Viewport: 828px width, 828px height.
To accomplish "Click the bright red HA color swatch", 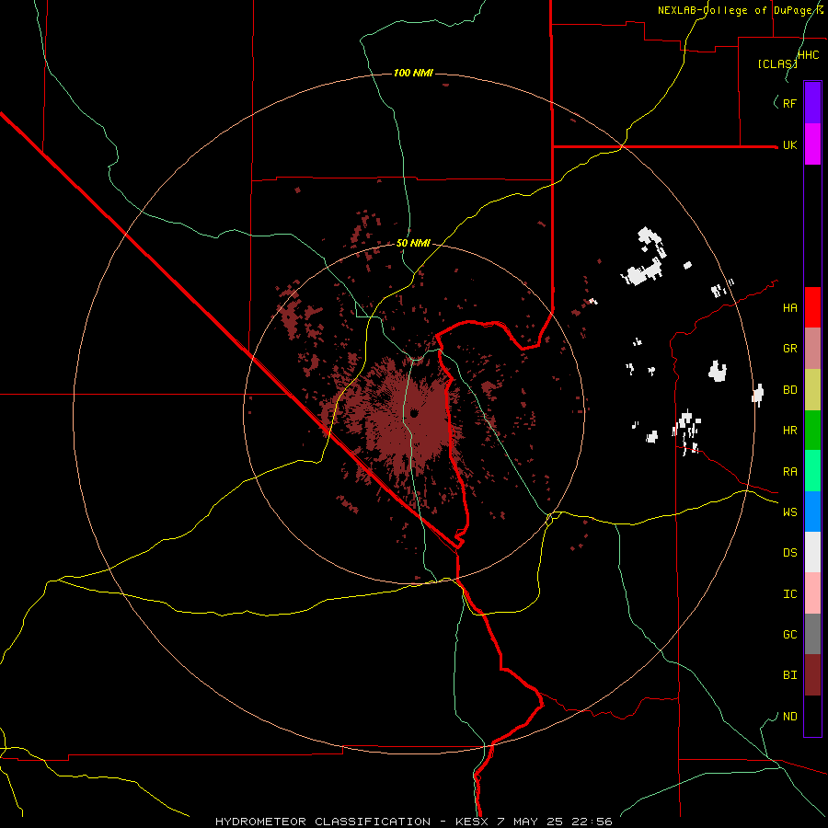I will pyautogui.click(x=812, y=307).
